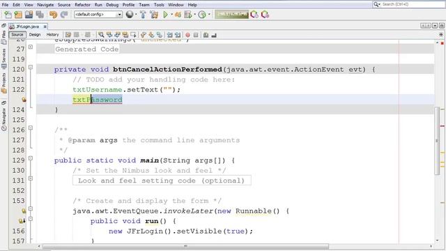This screenshot has height=251, width=446.
Task: Open the dropdown arrow beside the clock icon
Action: pyautogui.click(x=209, y=14)
